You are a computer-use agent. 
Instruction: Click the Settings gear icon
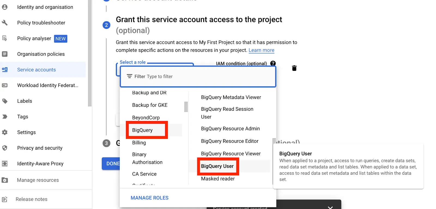[x=5, y=132]
